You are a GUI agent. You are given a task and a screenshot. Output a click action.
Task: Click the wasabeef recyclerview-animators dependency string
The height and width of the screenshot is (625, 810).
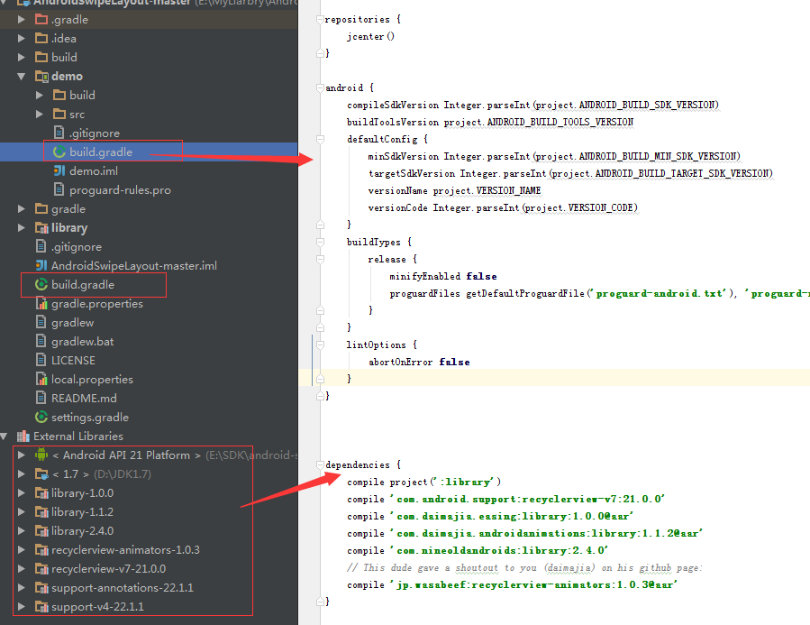(533, 584)
